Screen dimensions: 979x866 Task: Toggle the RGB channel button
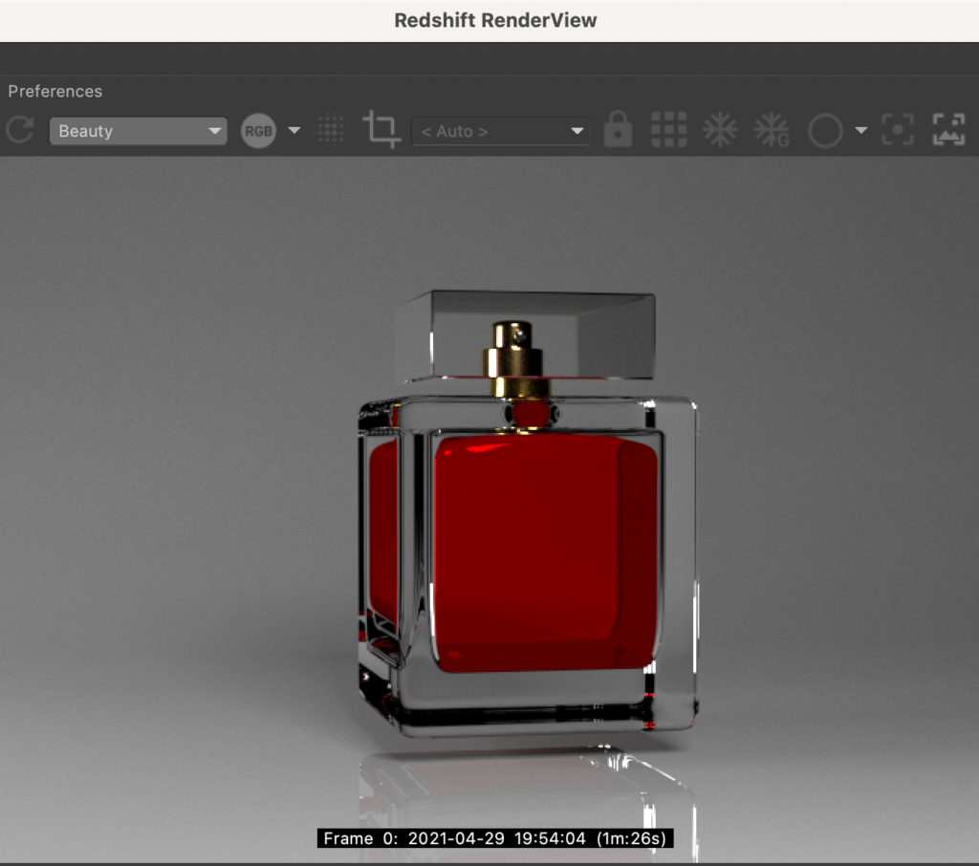[x=258, y=131]
